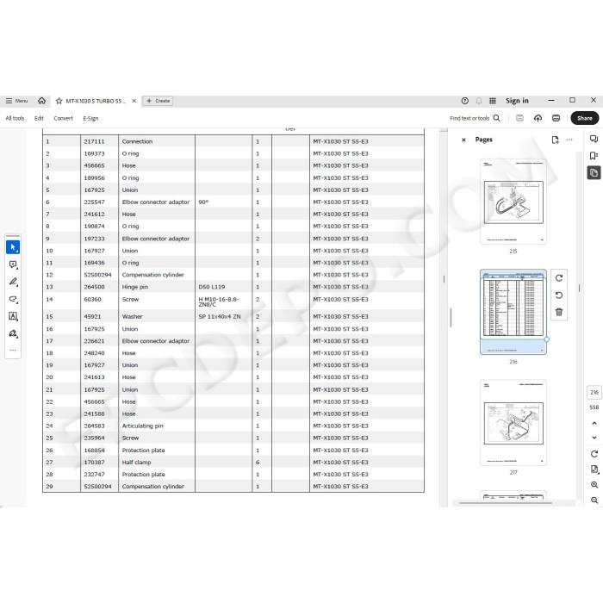Click part number 52500294 in row 29
Viewport: 603px width, 603px height.
[x=97, y=486]
